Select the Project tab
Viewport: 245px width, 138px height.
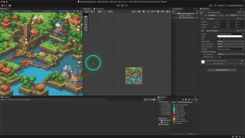(161, 97)
